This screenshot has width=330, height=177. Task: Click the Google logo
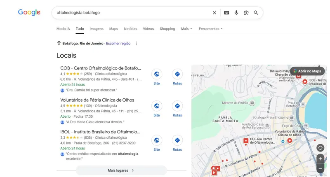coord(29,12)
